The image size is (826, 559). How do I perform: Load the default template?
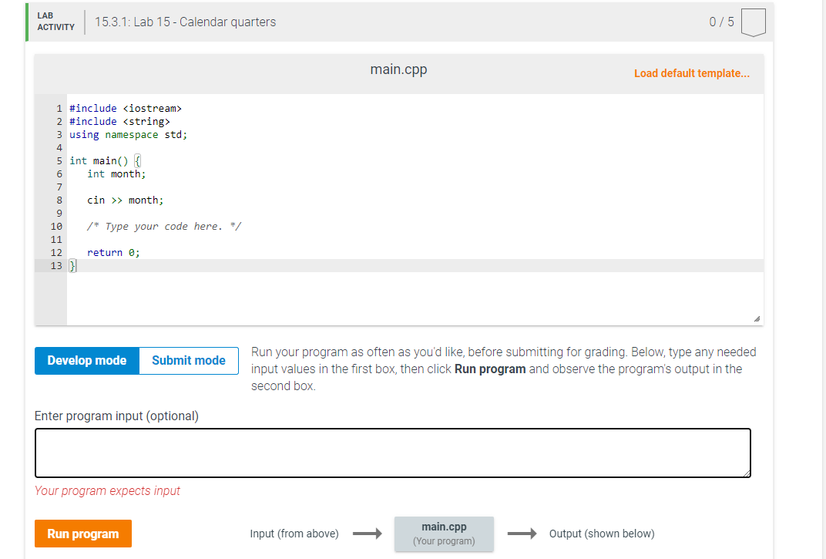click(x=691, y=72)
